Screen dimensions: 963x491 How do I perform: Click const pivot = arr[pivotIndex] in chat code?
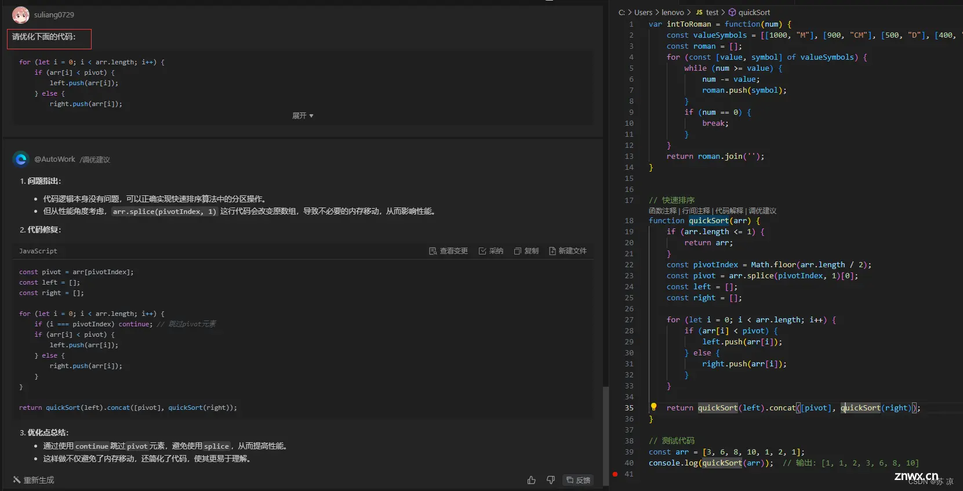(x=76, y=272)
